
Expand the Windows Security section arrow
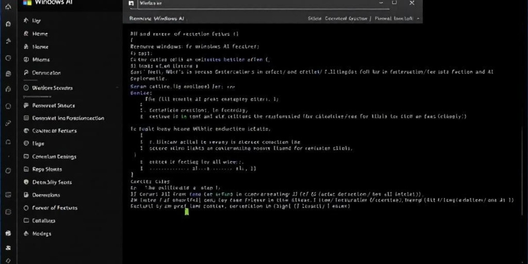(117, 88)
